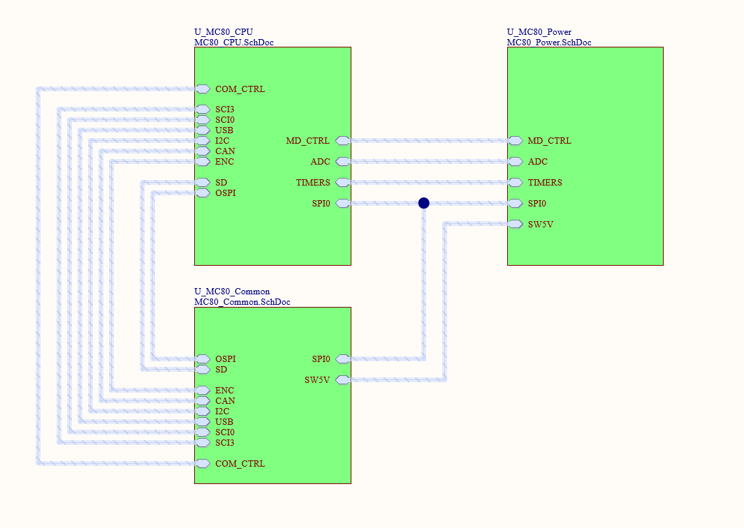Click the MC80_Common.SchDoc file name label
Image resolution: width=744 pixels, height=528 pixels.
[x=242, y=301]
